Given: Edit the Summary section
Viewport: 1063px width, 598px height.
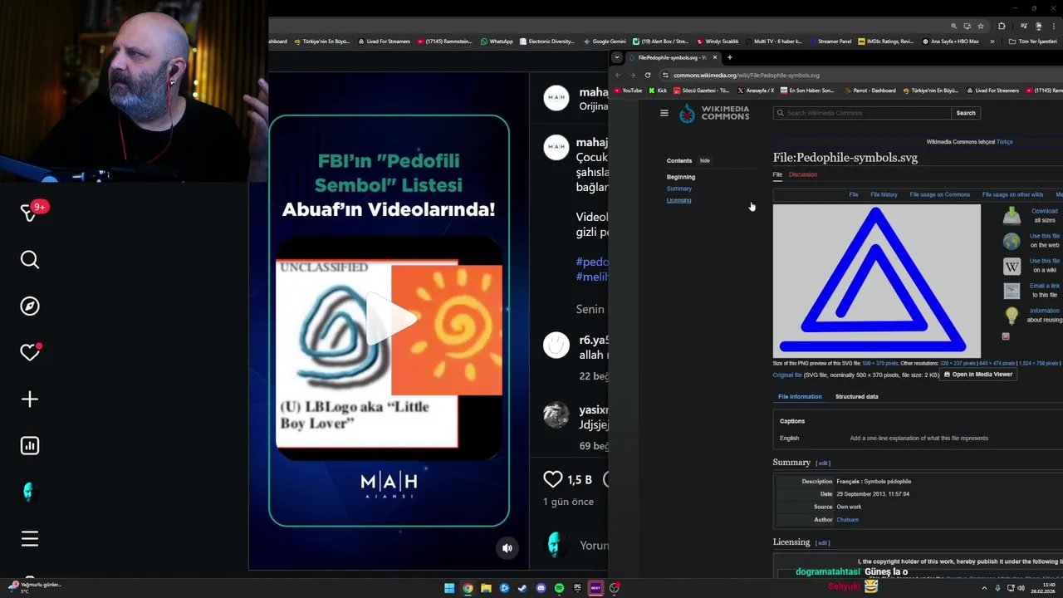Looking at the screenshot, I should tap(823, 463).
